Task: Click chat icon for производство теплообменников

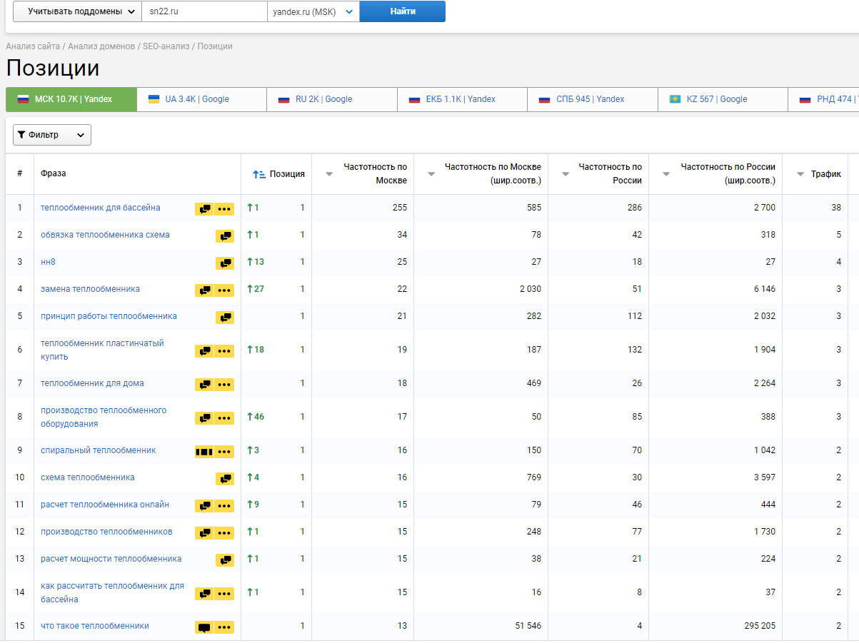Action: click(x=205, y=533)
